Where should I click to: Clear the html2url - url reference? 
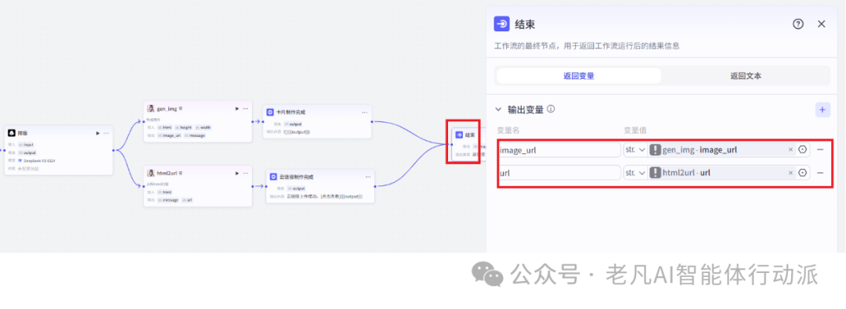(x=790, y=173)
